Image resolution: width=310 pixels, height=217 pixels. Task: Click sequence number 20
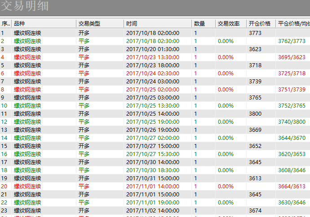pyautogui.click(x=4, y=187)
